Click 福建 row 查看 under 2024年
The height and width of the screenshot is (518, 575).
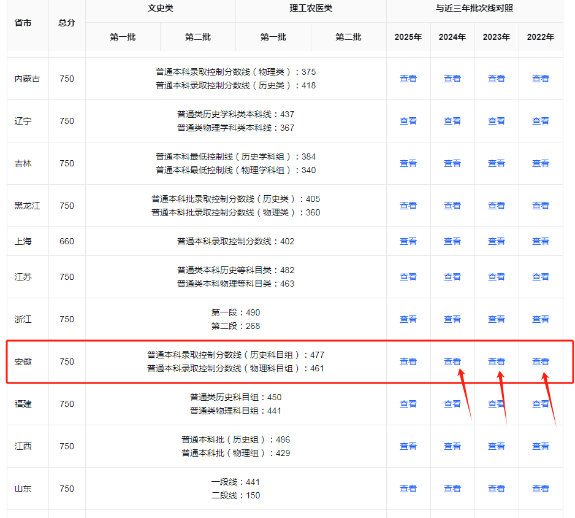452,404
